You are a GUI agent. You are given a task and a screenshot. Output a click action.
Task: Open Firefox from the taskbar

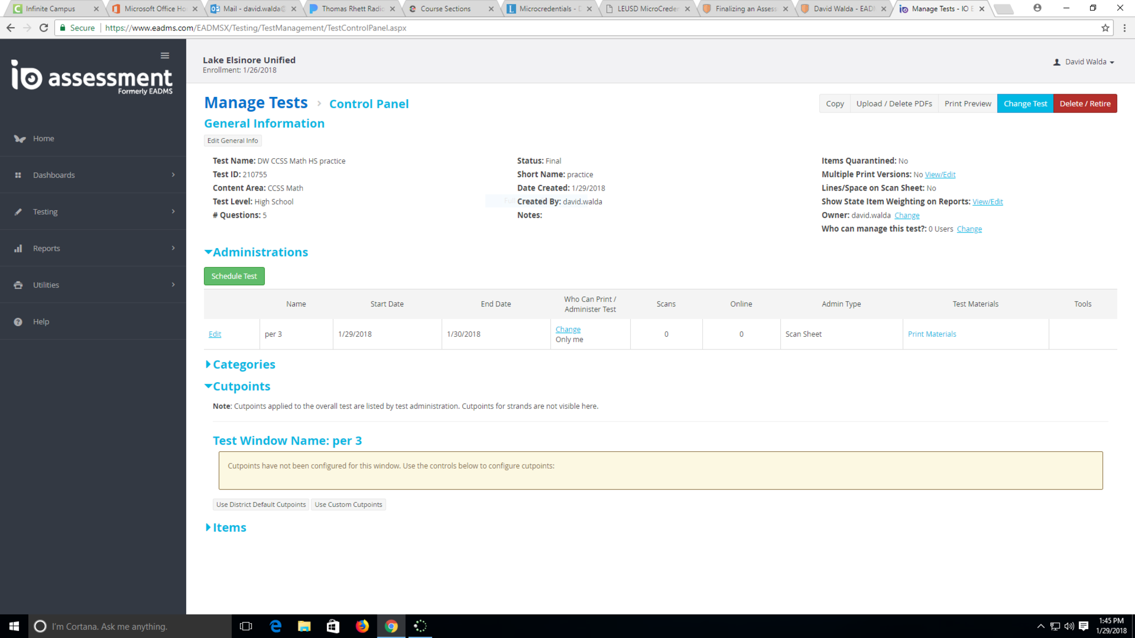(362, 626)
